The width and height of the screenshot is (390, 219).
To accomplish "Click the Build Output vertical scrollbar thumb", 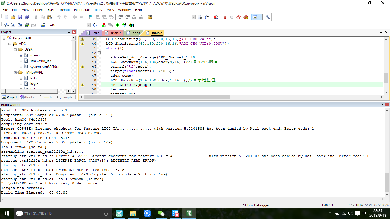I will point(387,182).
